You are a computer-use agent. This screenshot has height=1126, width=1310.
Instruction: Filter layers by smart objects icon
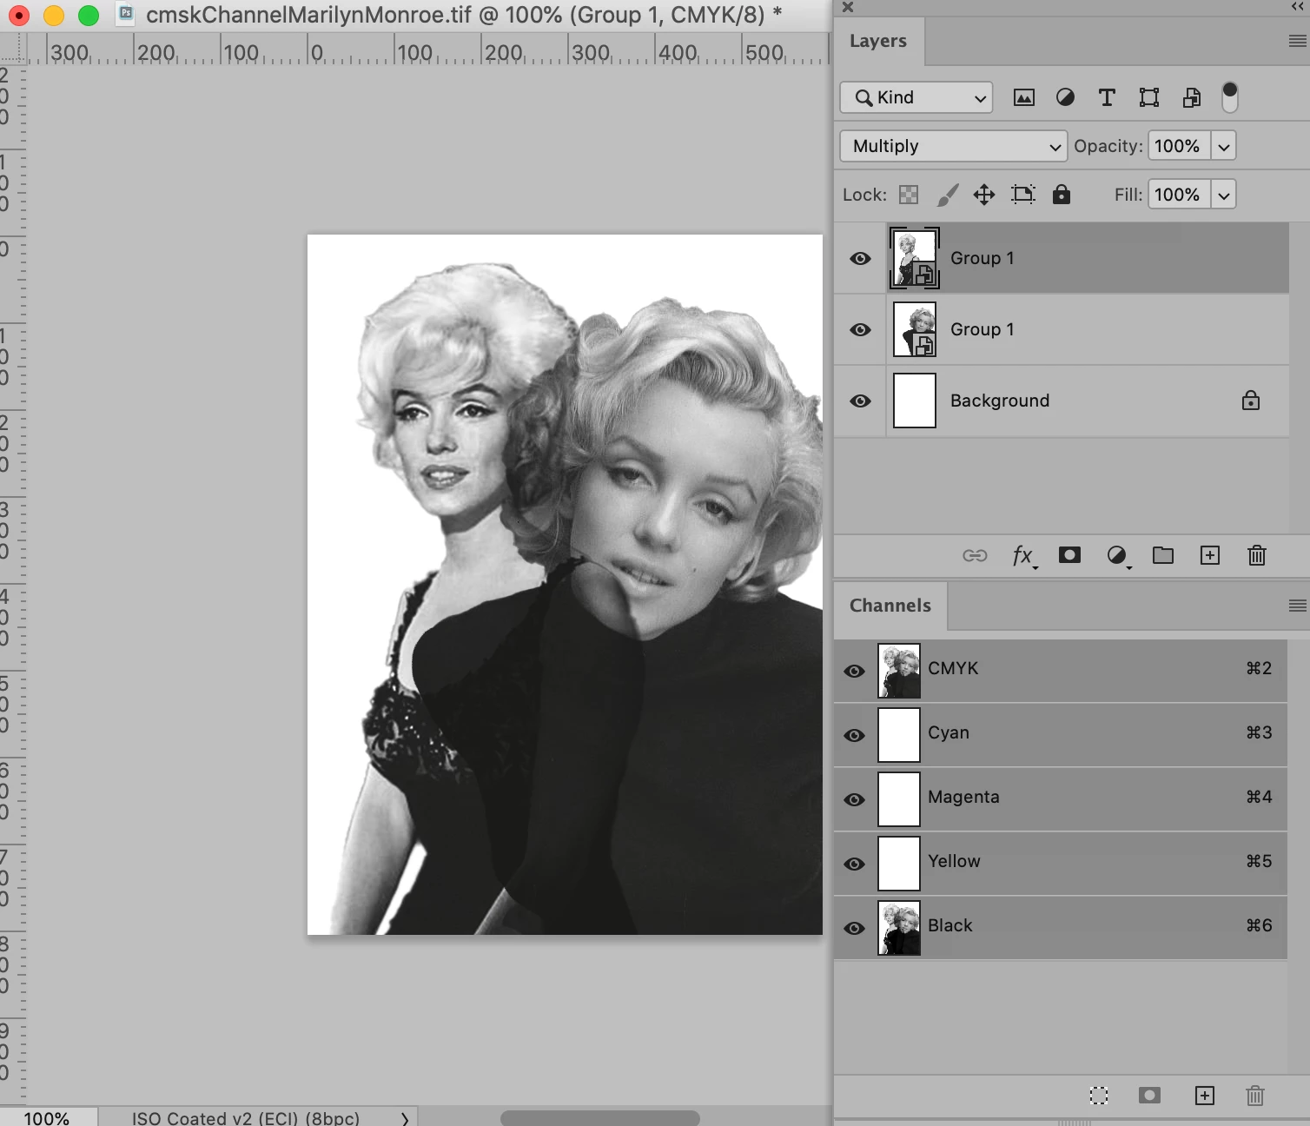click(1192, 97)
